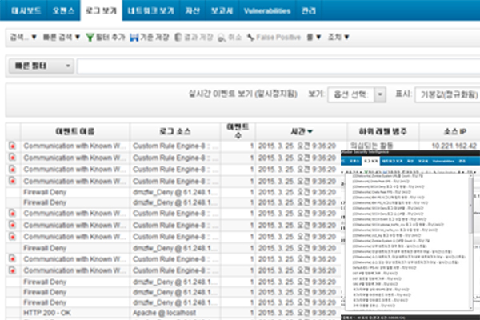Viewport: 480px width, 320px height.
Task: Focus the quick filter search input field
Action: [278, 66]
